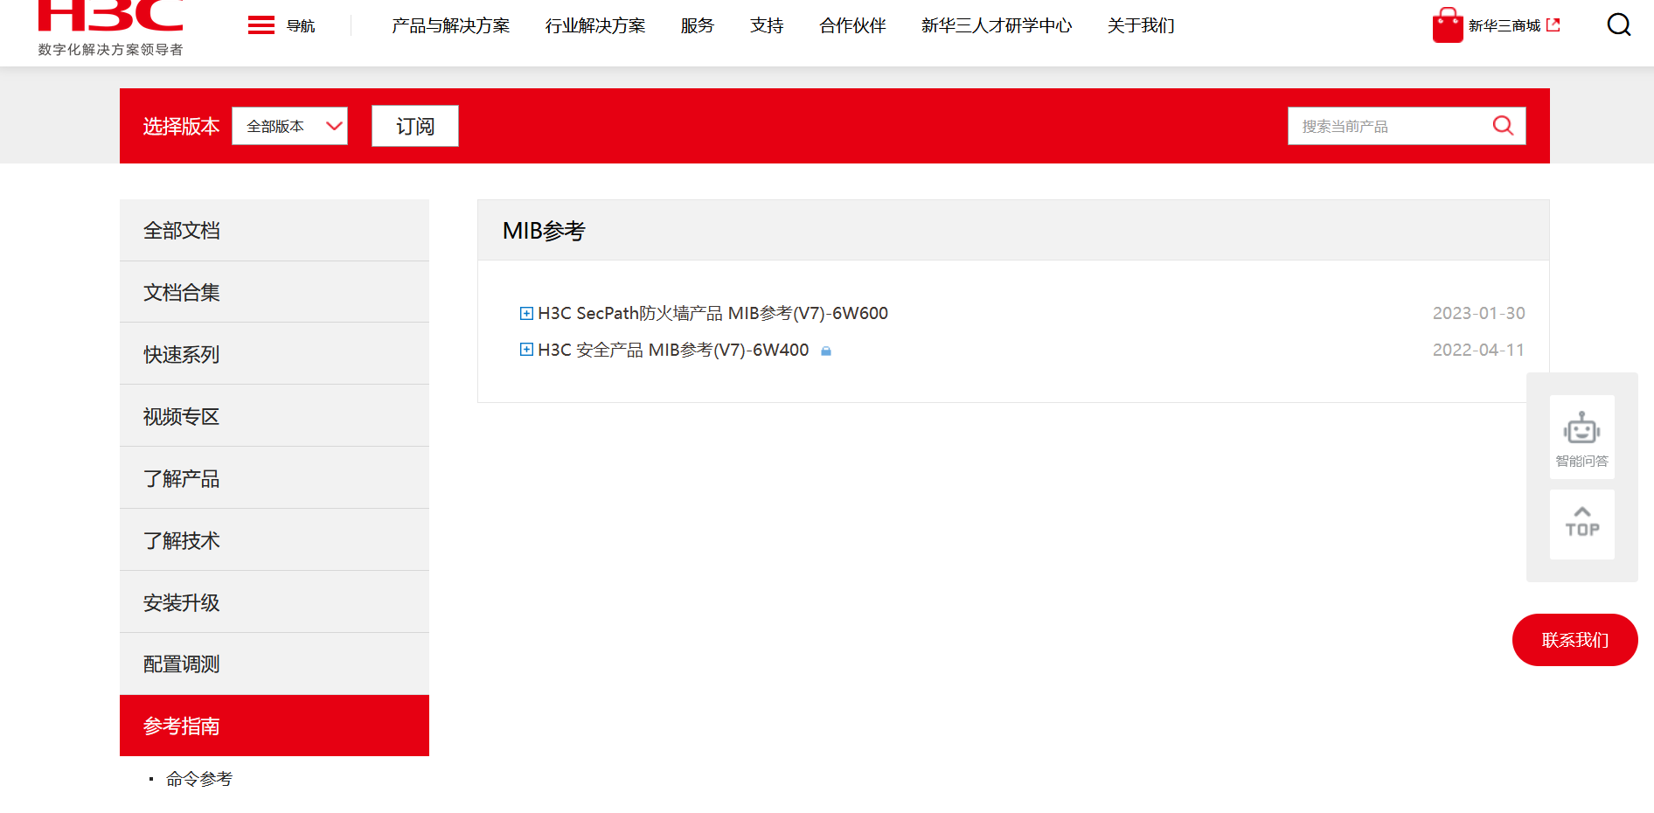The height and width of the screenshot is (813, 1654).
Task: Open the 服务 menu
Action: (x=698, y=25)
